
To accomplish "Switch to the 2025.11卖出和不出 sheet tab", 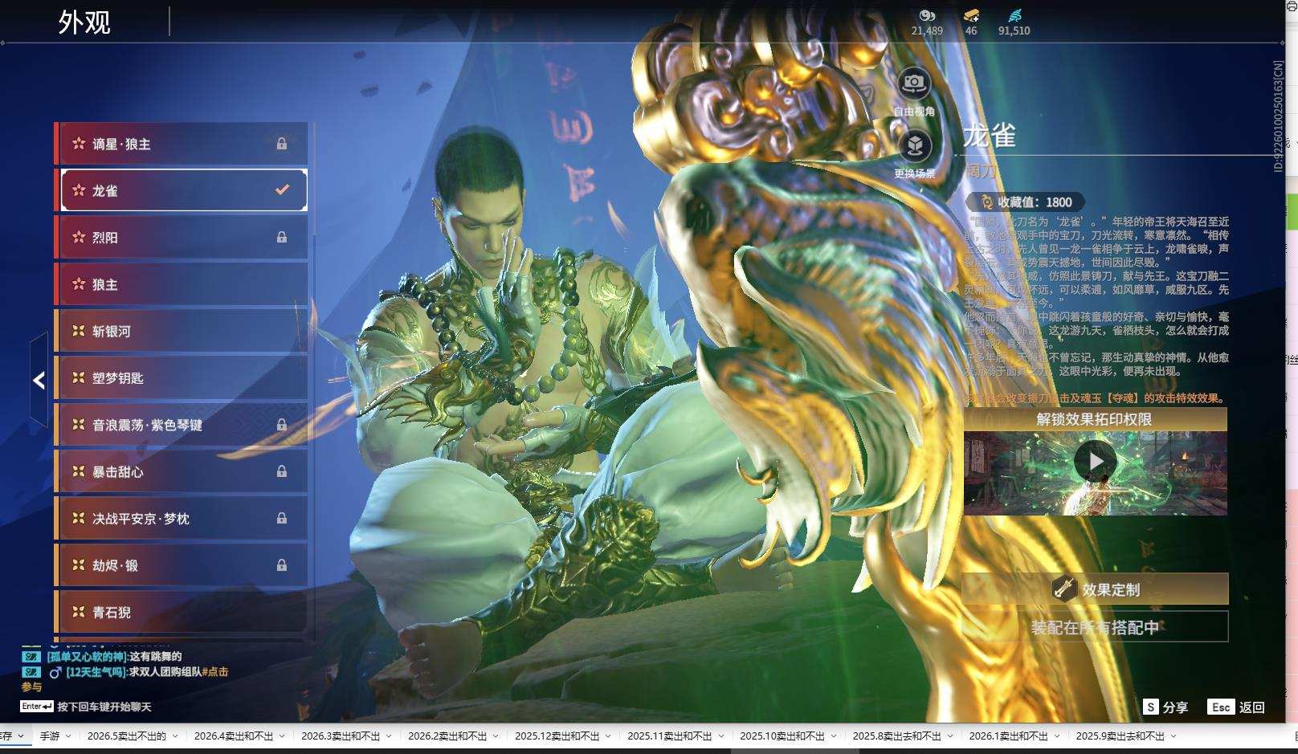I will click(x=669, y=736).
